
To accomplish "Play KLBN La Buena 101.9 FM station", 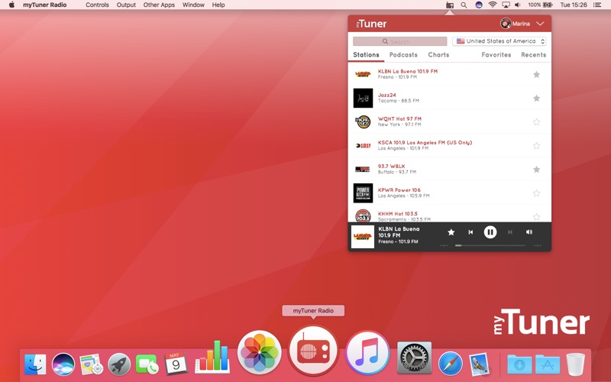I will pos(450,74).
